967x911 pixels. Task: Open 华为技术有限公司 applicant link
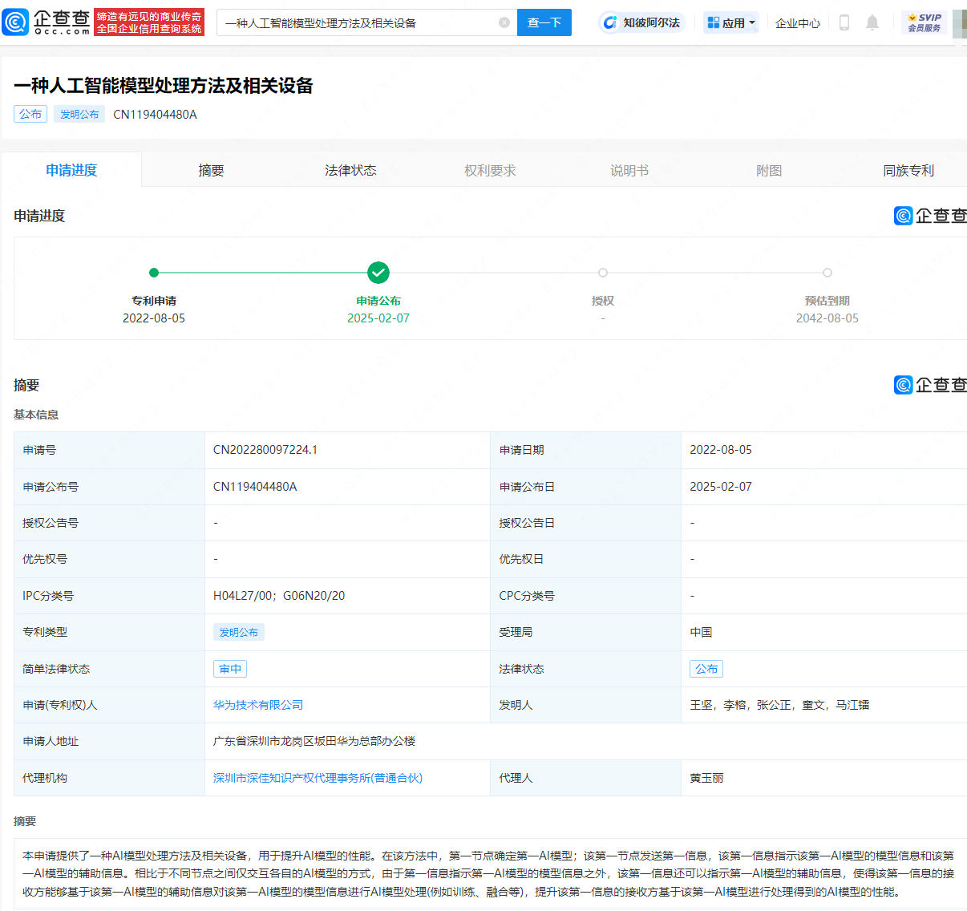(x=258, y=705)
